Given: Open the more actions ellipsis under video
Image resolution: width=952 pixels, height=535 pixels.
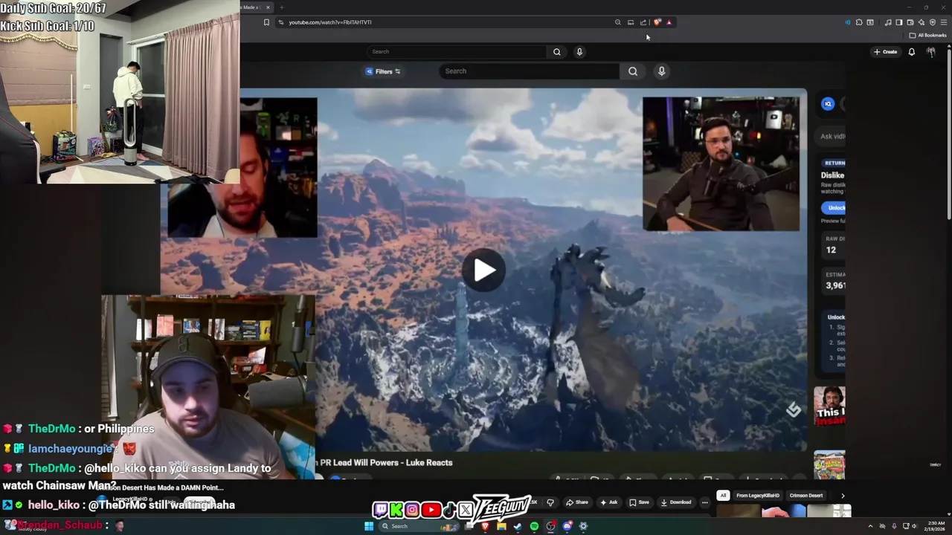Looking at the screenshot, I should [x=705, y=502].
